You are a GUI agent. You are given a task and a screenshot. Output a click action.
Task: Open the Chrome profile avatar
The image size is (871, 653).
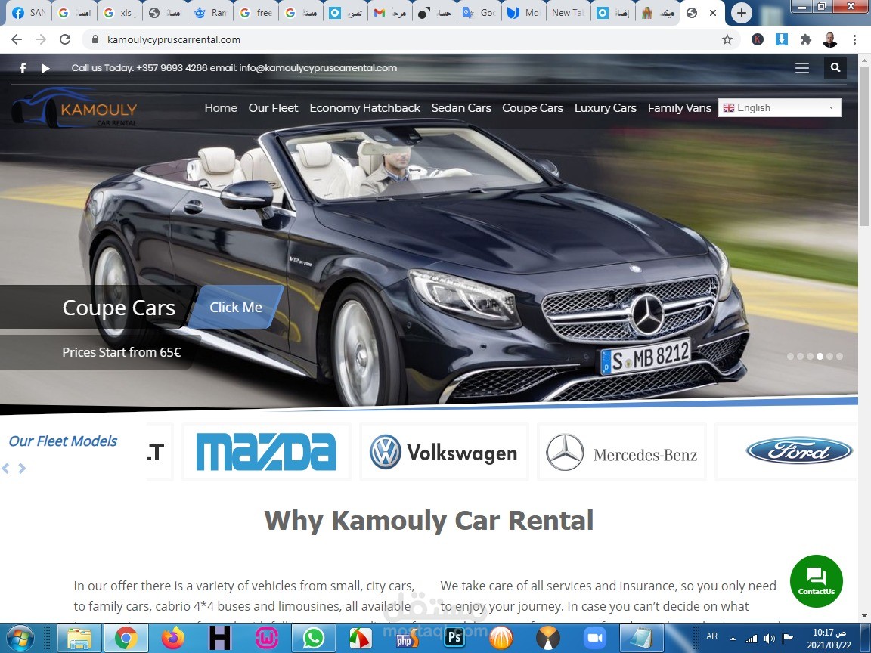pos(830,39)
